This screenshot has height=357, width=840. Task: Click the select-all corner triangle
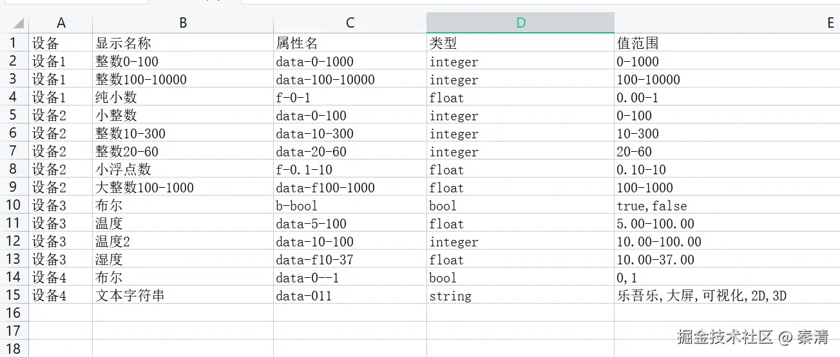[x=18, y=24]
